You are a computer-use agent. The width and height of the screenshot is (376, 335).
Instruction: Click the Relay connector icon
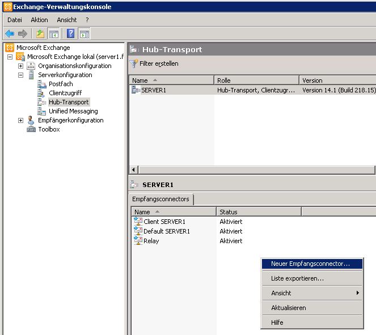138,241
